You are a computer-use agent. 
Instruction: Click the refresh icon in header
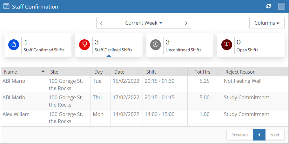(269, 6)
